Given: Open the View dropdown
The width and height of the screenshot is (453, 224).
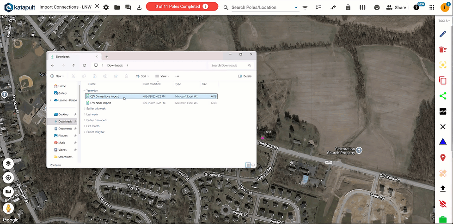Looking at the screenshot, I should tap(162, 76).
